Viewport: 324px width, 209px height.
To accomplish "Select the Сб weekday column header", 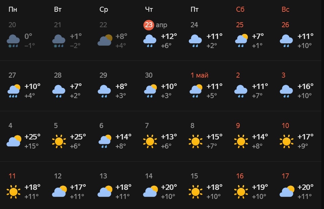I will pyautogui.click(x=240, y=9).
